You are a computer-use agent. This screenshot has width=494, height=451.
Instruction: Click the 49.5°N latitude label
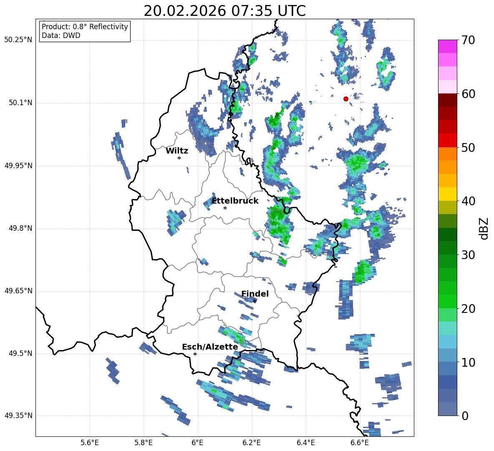(x=20, y=354)
